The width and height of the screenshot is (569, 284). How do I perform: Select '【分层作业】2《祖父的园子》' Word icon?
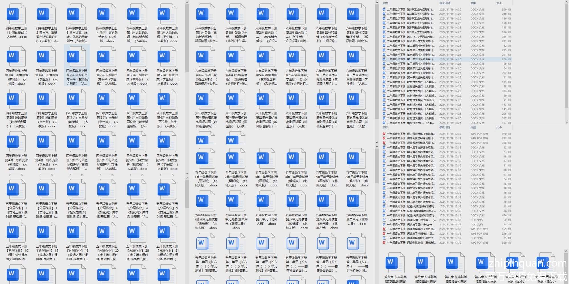[77, 190]
